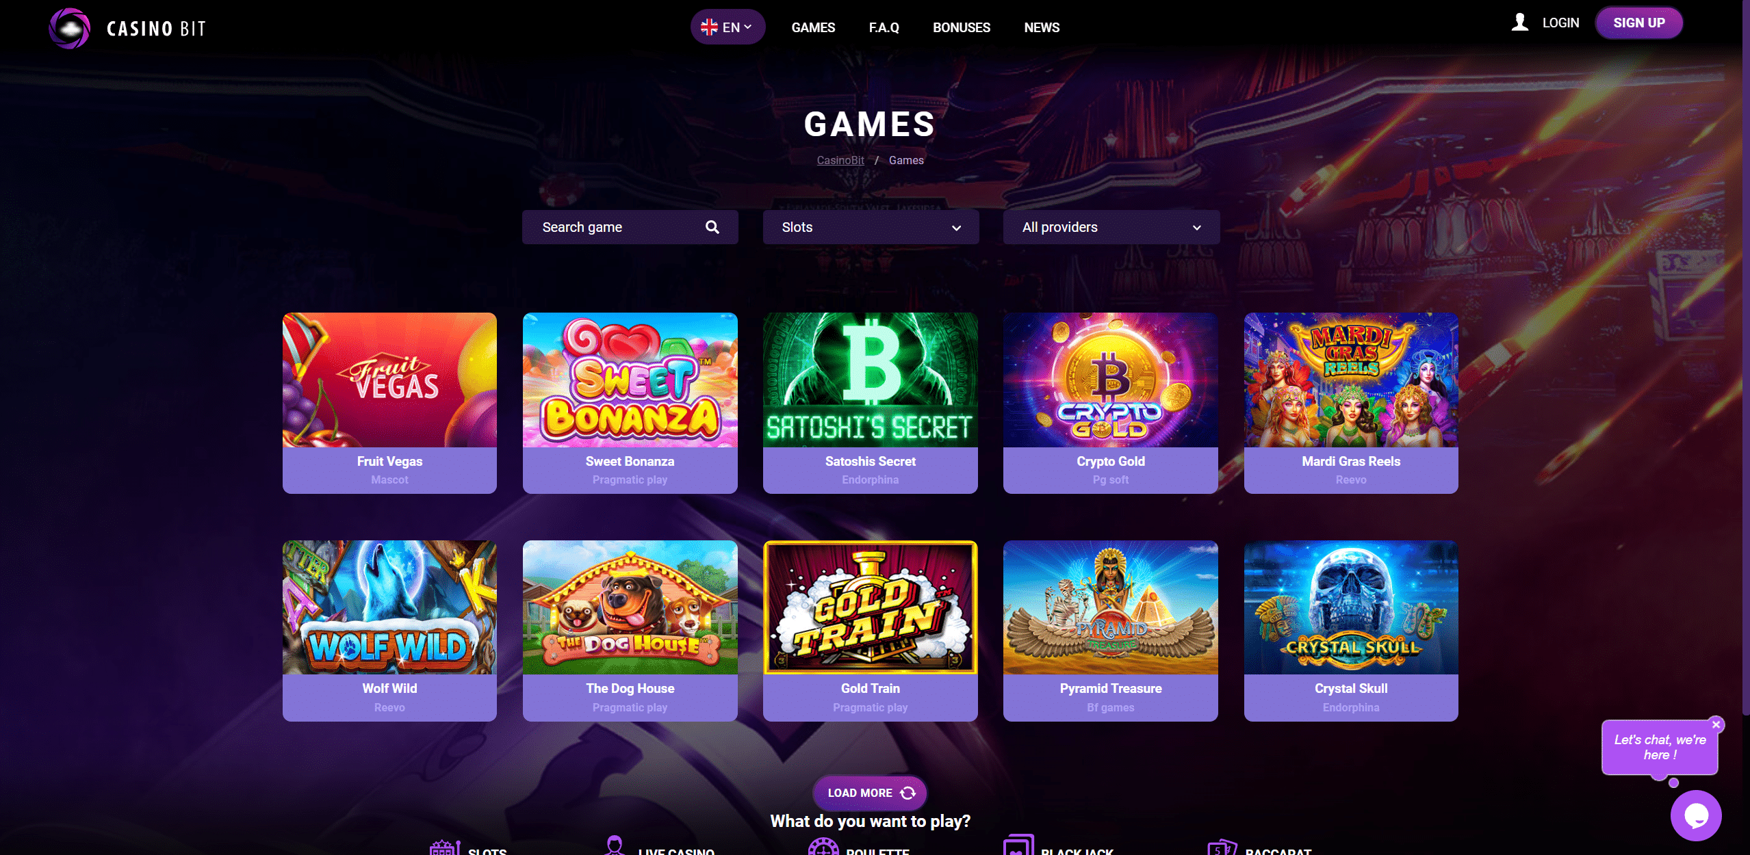Screen dimensions: 1750x855
Task: Click the Casino Bit logo icon
Action: (x=69, y=28)
